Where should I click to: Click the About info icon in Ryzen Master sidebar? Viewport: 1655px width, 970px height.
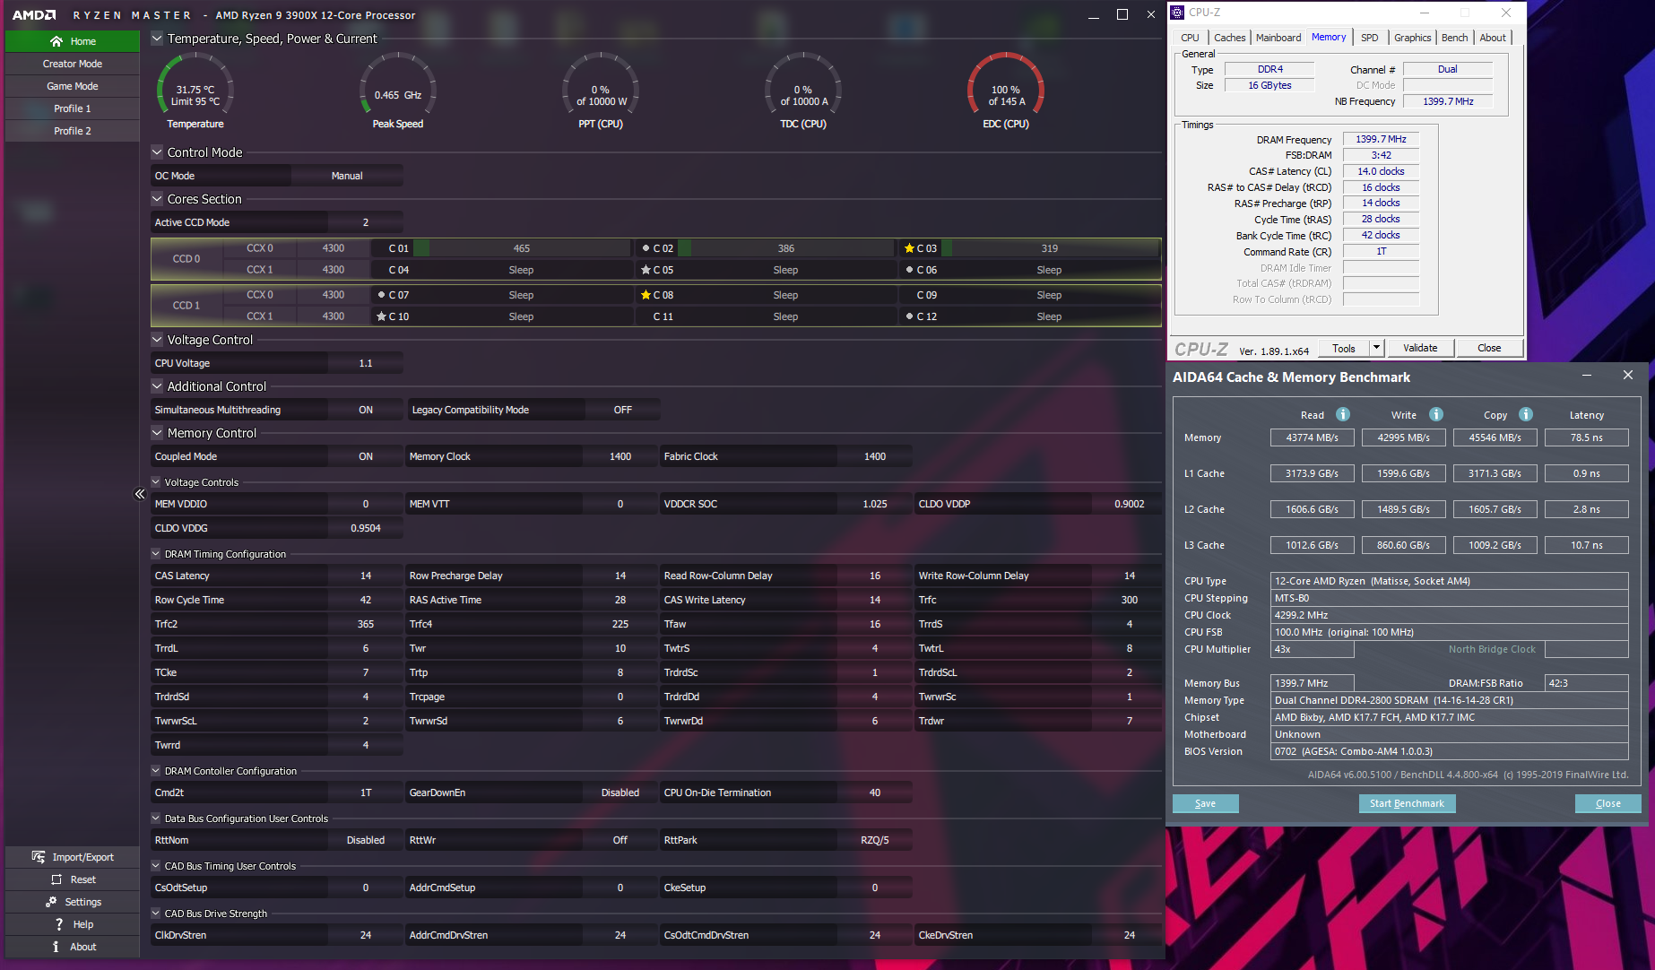pos(56,947)
